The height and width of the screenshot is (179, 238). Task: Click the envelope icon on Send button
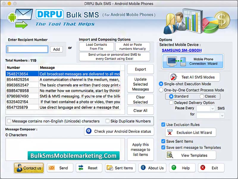(51, 168)
